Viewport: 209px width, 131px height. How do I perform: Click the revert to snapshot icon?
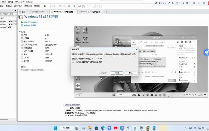64,6
